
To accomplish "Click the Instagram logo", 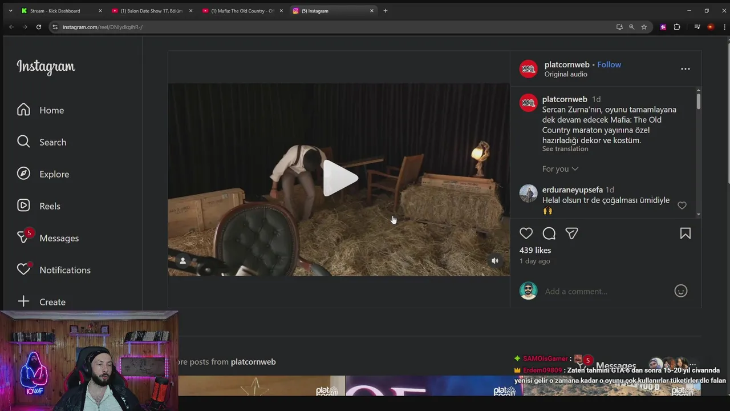I will tap(46, 67).
